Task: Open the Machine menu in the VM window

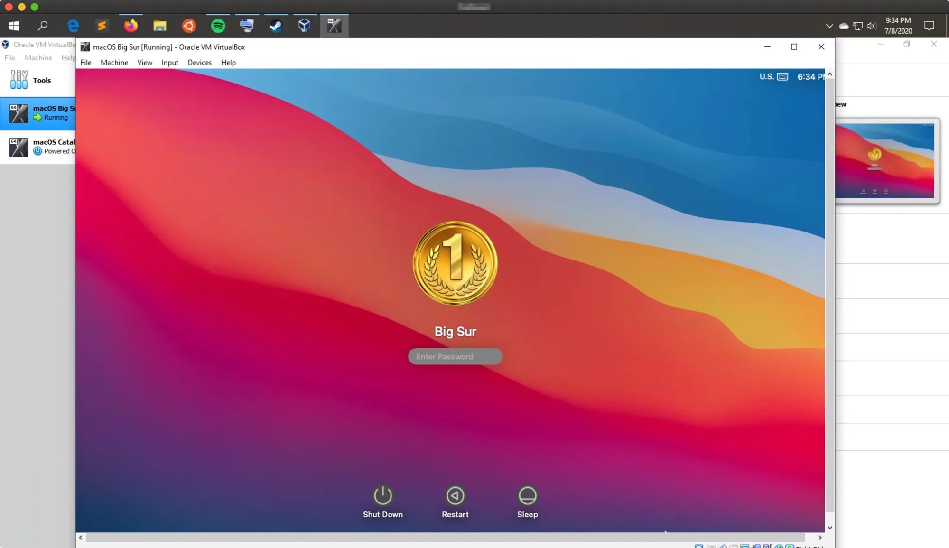Action: [114, 63]
